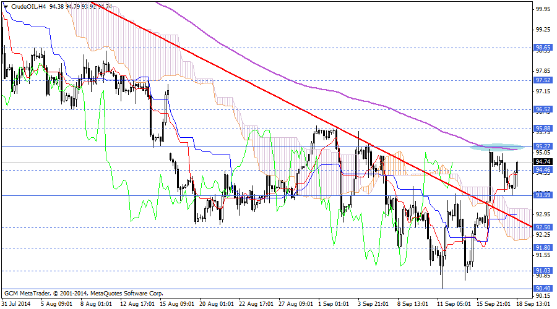Select the 95.27 price level label
Screen dimensions: 557x309
[x=543, y=146]
